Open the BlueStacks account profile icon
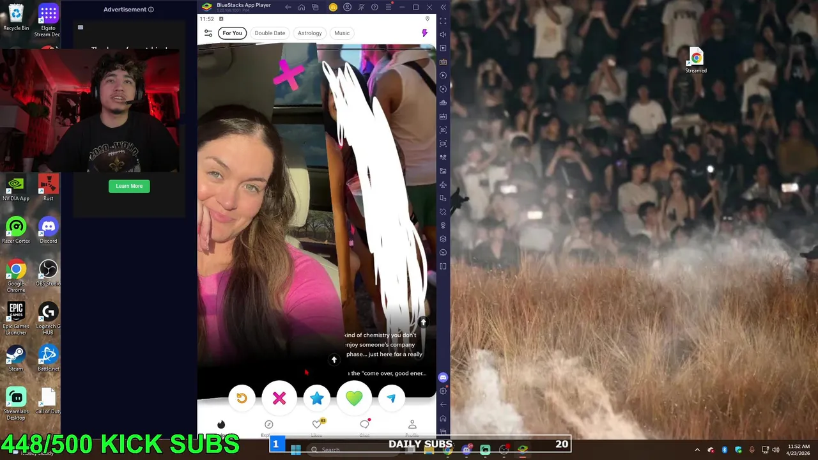 point(347,7)
